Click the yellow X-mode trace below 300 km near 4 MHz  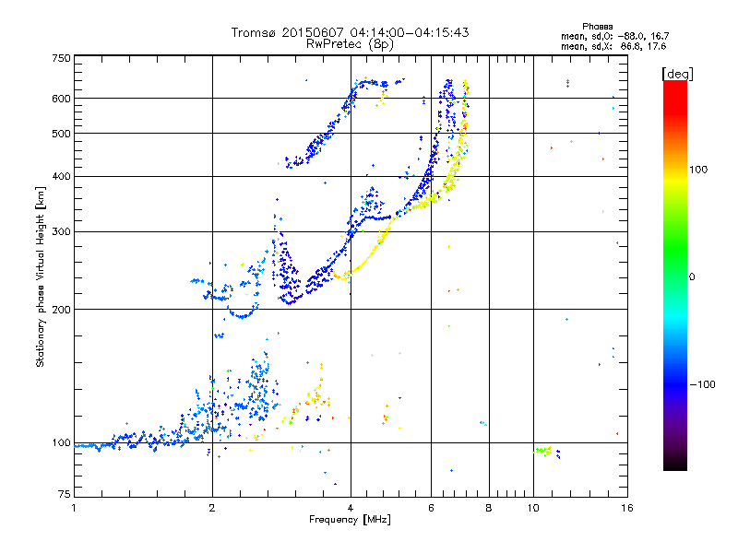pos(363,265)
